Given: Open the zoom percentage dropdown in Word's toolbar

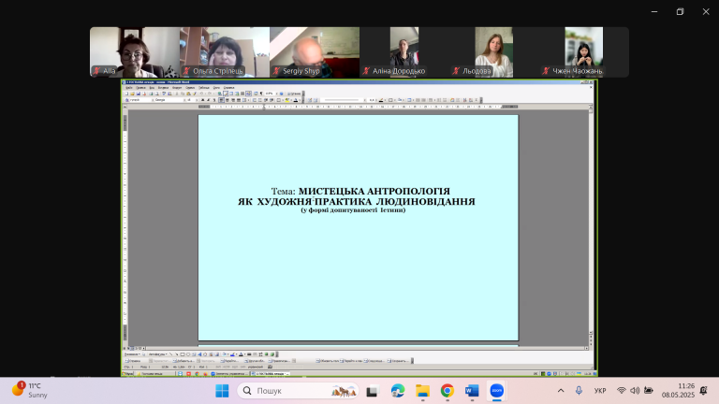Looking at the screenshot, I should point(276,94).
